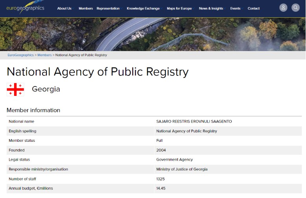Click the 'Founded' row label
Screen dimensions: 306x198
(x=17, y=150)
